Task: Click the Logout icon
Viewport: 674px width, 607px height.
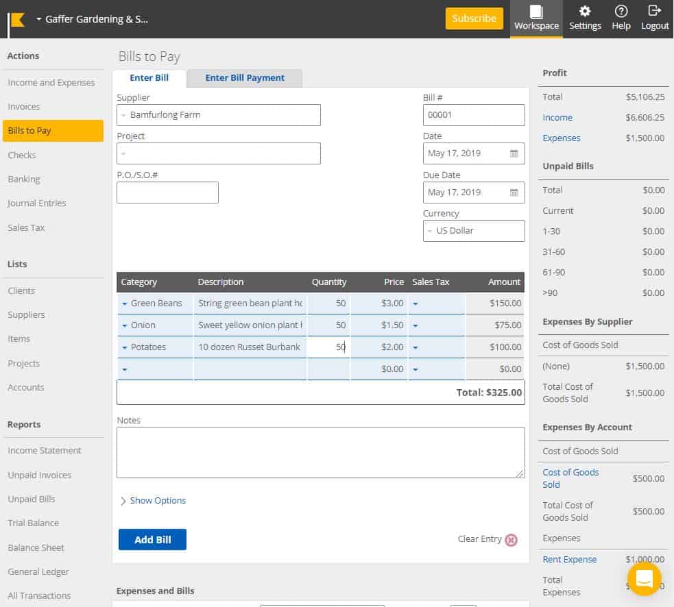Action: coord(654,11)
